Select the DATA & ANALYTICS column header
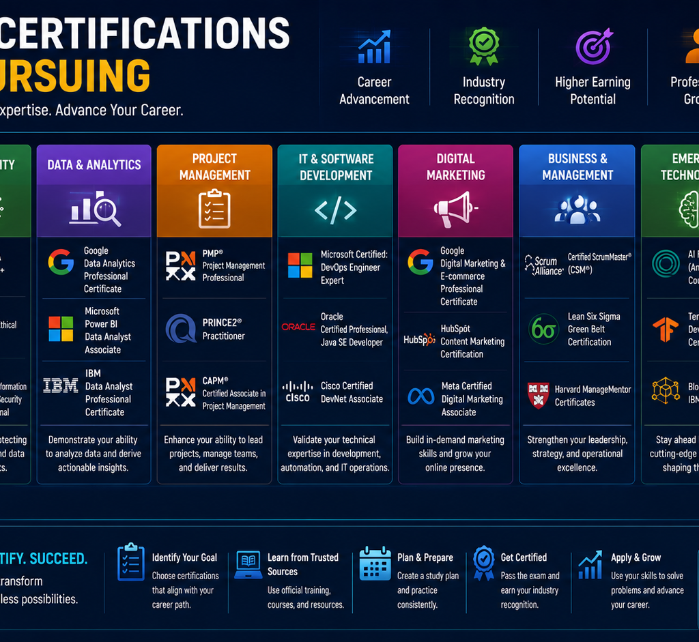 pyautogui.click(x=94, y=165)
